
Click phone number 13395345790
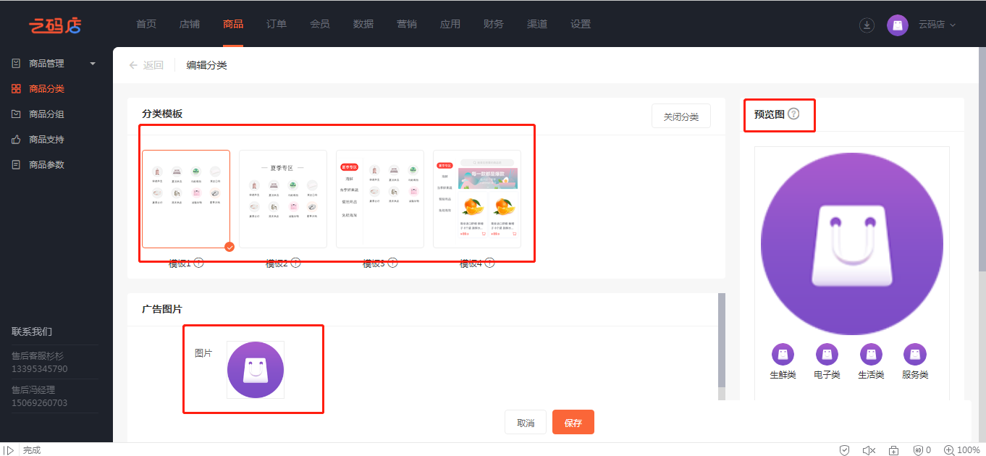pos(40,369)
